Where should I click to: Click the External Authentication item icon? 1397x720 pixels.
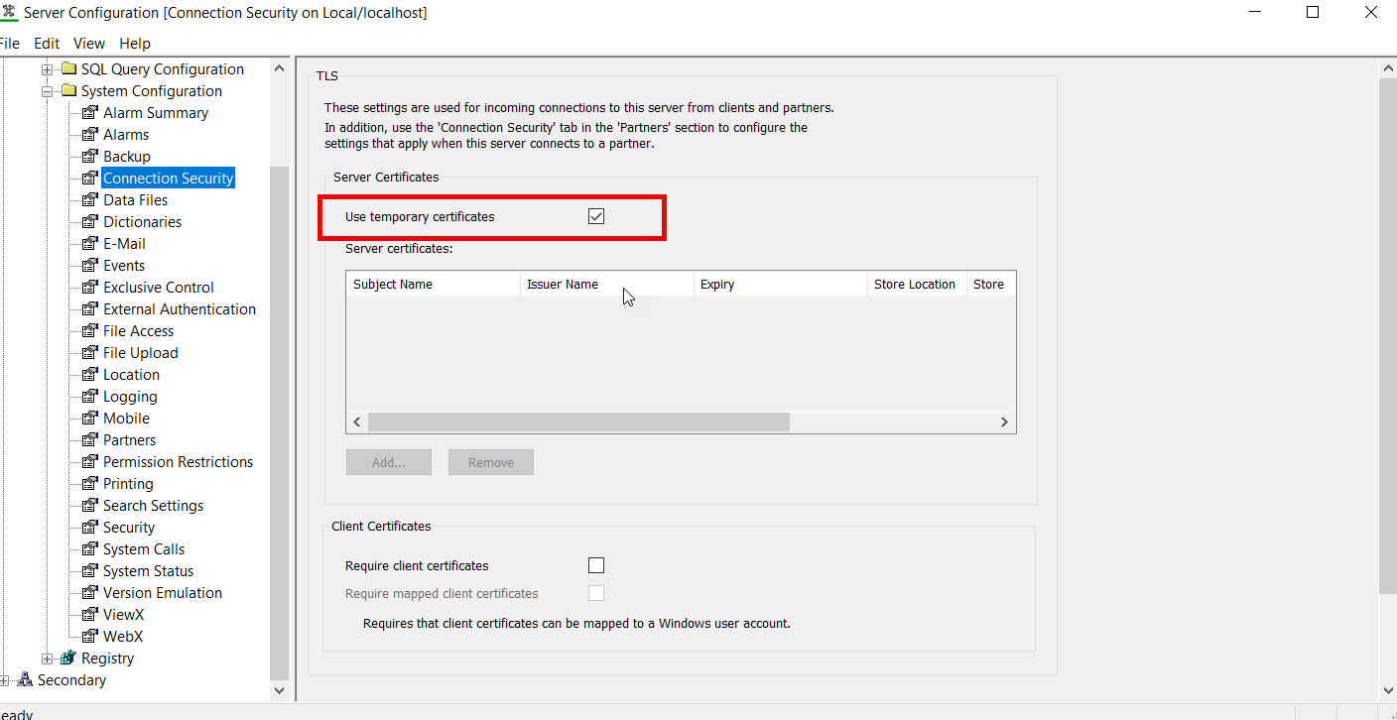89,309
